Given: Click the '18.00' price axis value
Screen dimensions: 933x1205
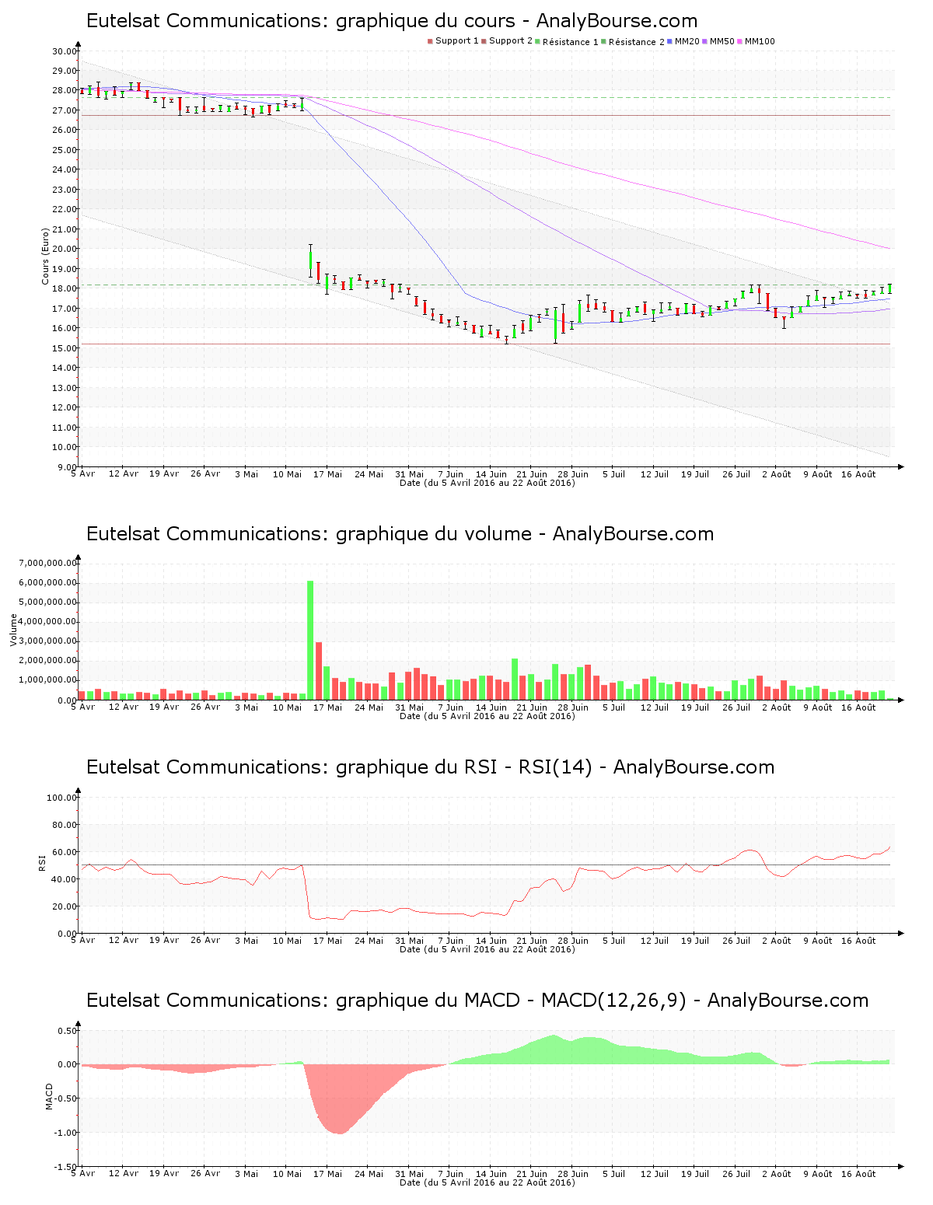Looking at the screenshot, I should [x=65, y=288].
